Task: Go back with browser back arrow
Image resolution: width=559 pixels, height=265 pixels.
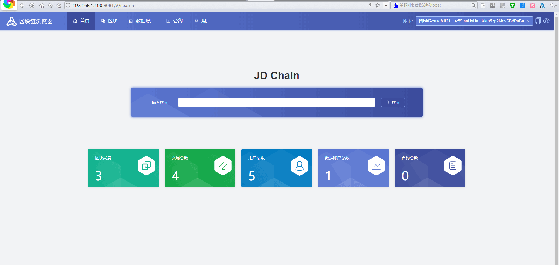Action: pyautogui.click(x=22, y=5)
